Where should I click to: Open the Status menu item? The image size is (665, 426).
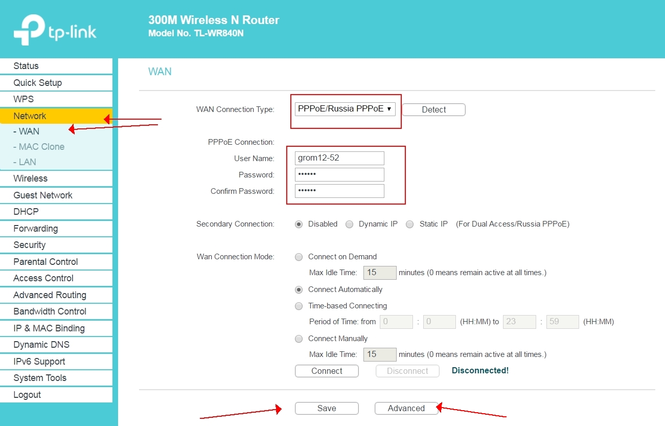point(56,66)
